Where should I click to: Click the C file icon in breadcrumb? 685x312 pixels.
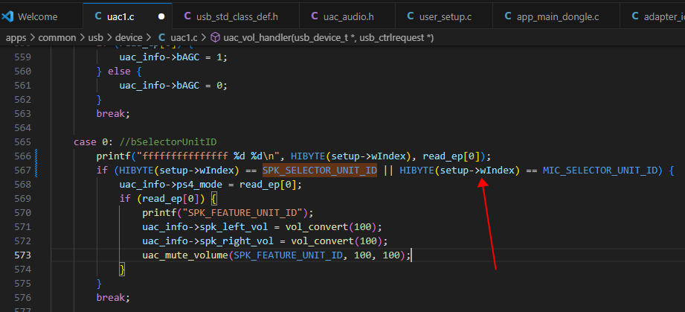click(x=161, y=38)
